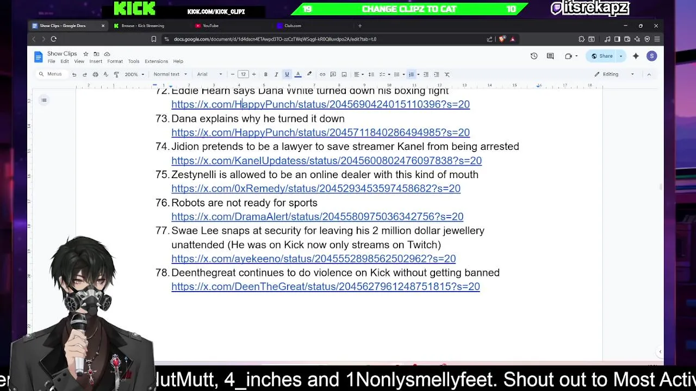Open the Arial font dropdown
696x391 pixels.
209,74
